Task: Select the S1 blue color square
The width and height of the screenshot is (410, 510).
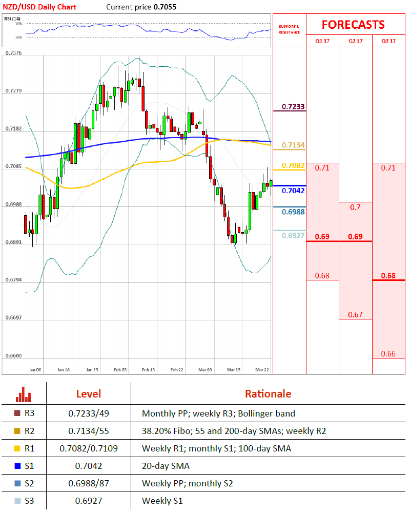Action: tap(17, 466)
